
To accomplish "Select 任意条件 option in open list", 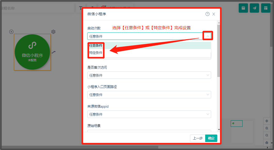I will tap(149, 45).
